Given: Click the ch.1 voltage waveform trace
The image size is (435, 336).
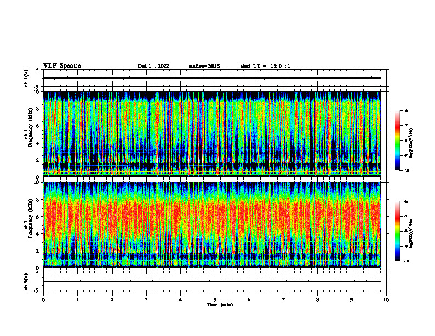Looking at the screenshot, I should click(x=212, y=78).
